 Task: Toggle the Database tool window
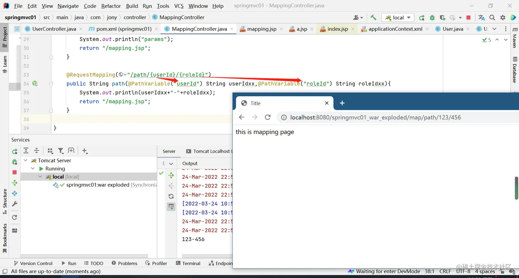(x=515, y=70)
